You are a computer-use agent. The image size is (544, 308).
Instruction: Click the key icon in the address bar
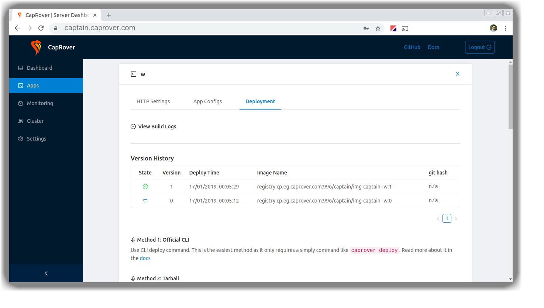click(366, 28)
